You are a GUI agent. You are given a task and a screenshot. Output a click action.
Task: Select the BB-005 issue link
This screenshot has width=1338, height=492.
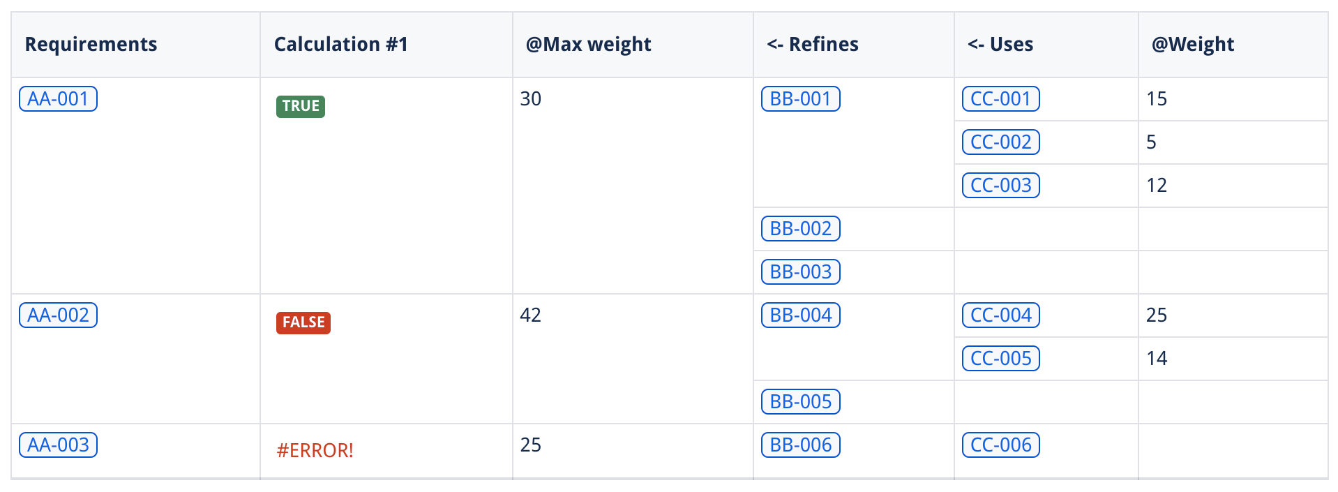tap(800, 402)
